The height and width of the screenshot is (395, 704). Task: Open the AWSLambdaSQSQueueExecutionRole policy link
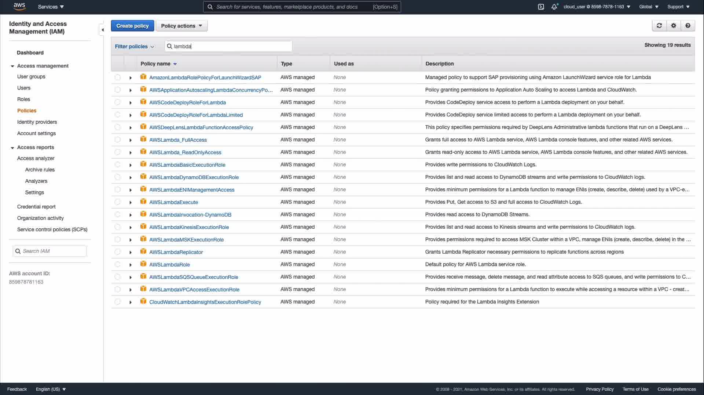click(194, 277)
